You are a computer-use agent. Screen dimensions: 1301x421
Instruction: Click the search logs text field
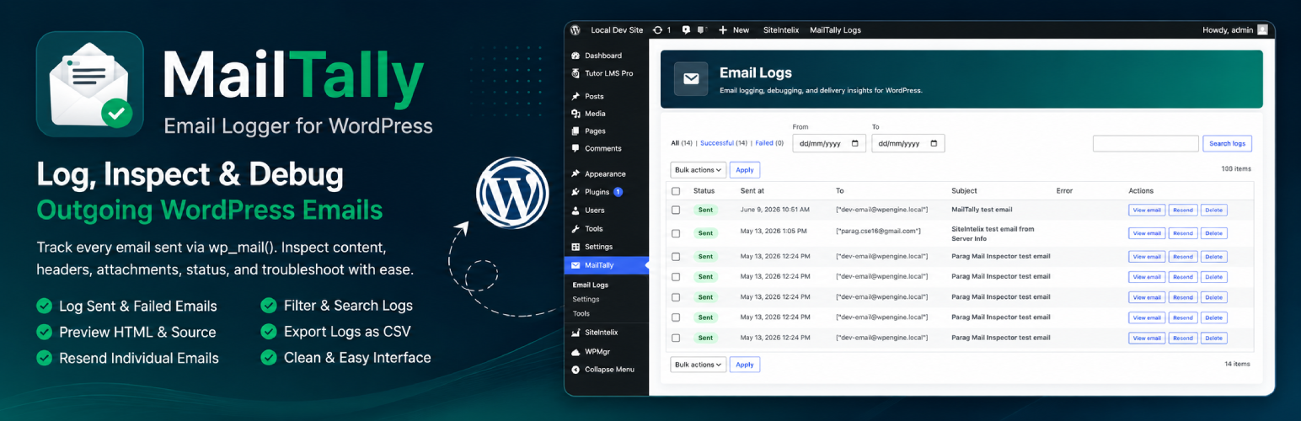pos(1145,144)
